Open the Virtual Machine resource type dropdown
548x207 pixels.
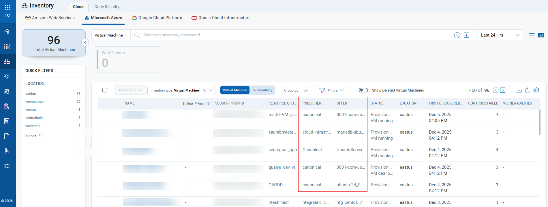point(111,35)
